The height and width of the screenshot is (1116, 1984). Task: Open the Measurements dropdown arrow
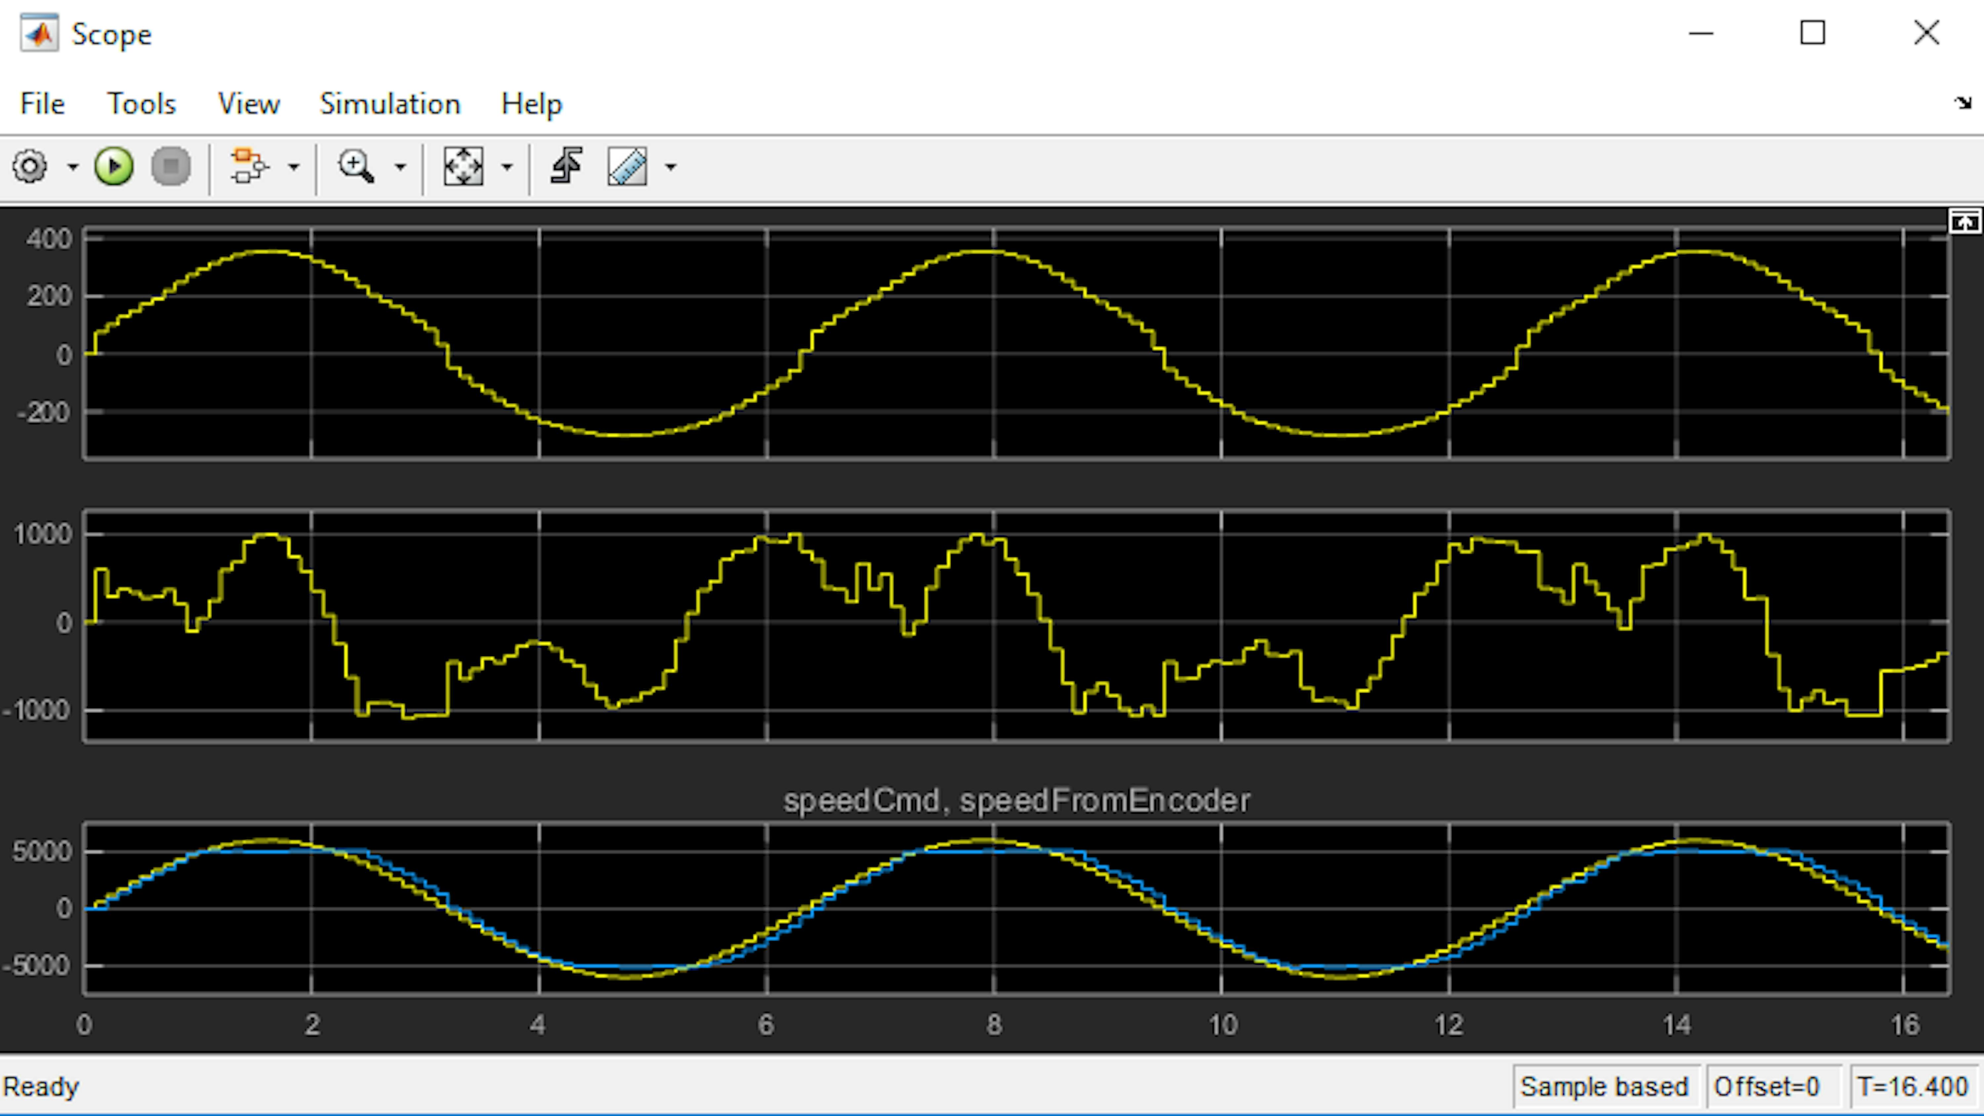coord(671,166)
